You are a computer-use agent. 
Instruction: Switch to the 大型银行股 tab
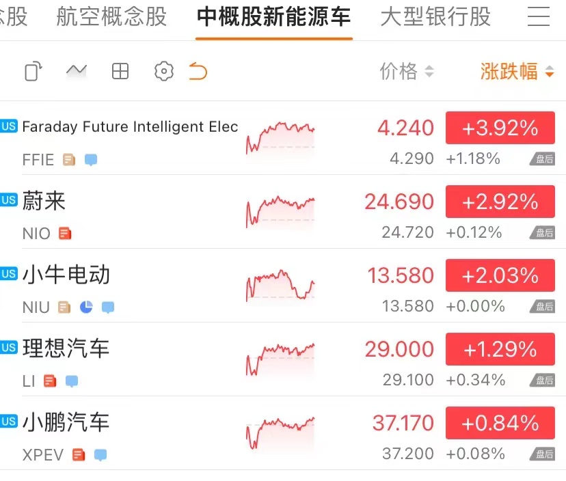(435, 17)
